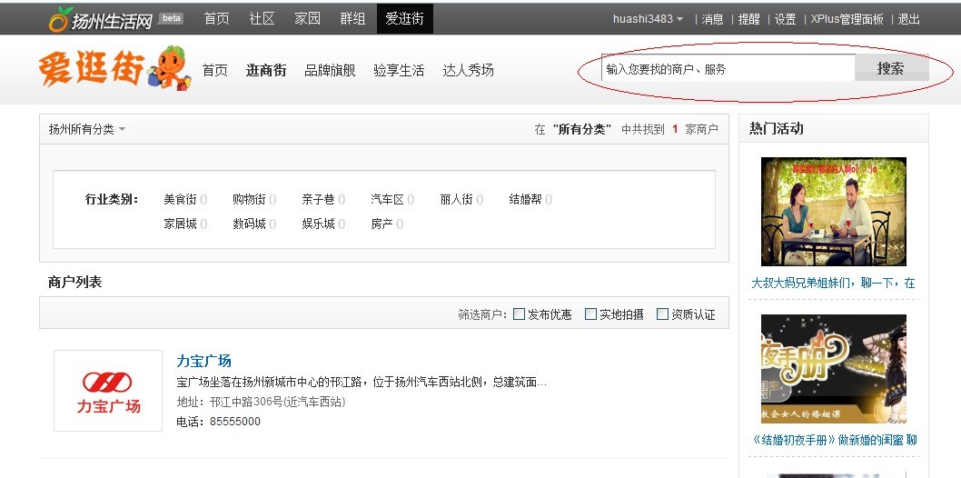The image size is (961, 478).
Task: Open the 达人秀场 section
Action: click(x=469, y=71)
